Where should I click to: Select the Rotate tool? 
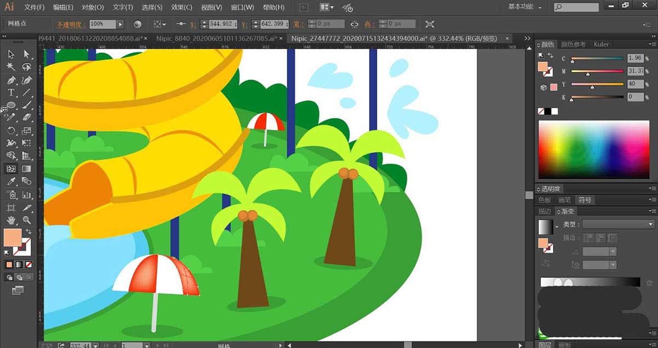pyautogui.click(x=11, y=131)
